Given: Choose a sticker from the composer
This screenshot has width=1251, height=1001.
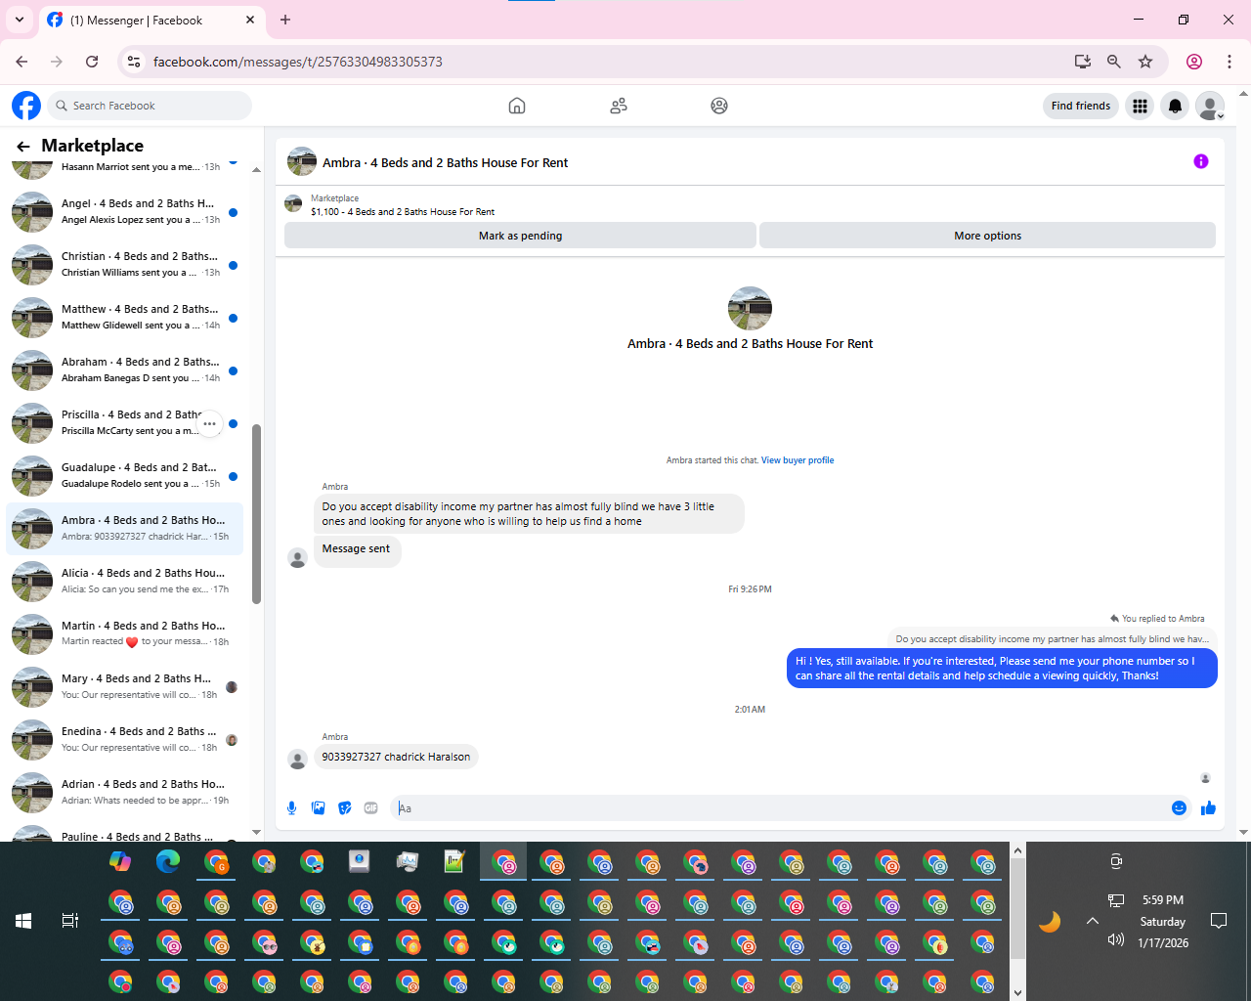Looking at the screenshot, I should click(344, 807).
